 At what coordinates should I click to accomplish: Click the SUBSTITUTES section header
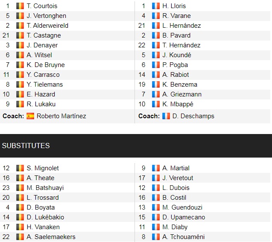tap(26, 146)
